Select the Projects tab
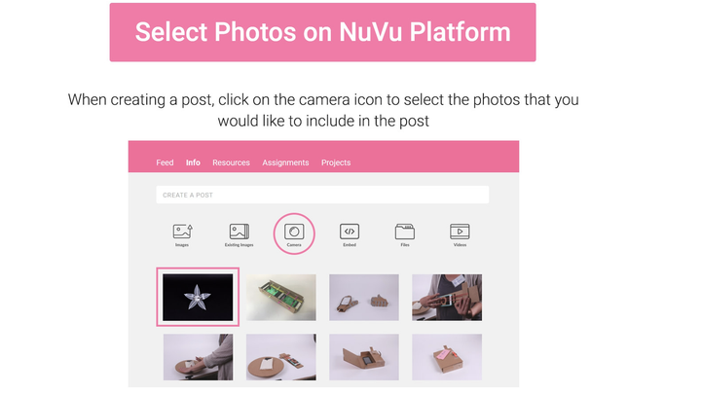Image resolution: width=701 pixels, height=394 pixels. [336, 162]
